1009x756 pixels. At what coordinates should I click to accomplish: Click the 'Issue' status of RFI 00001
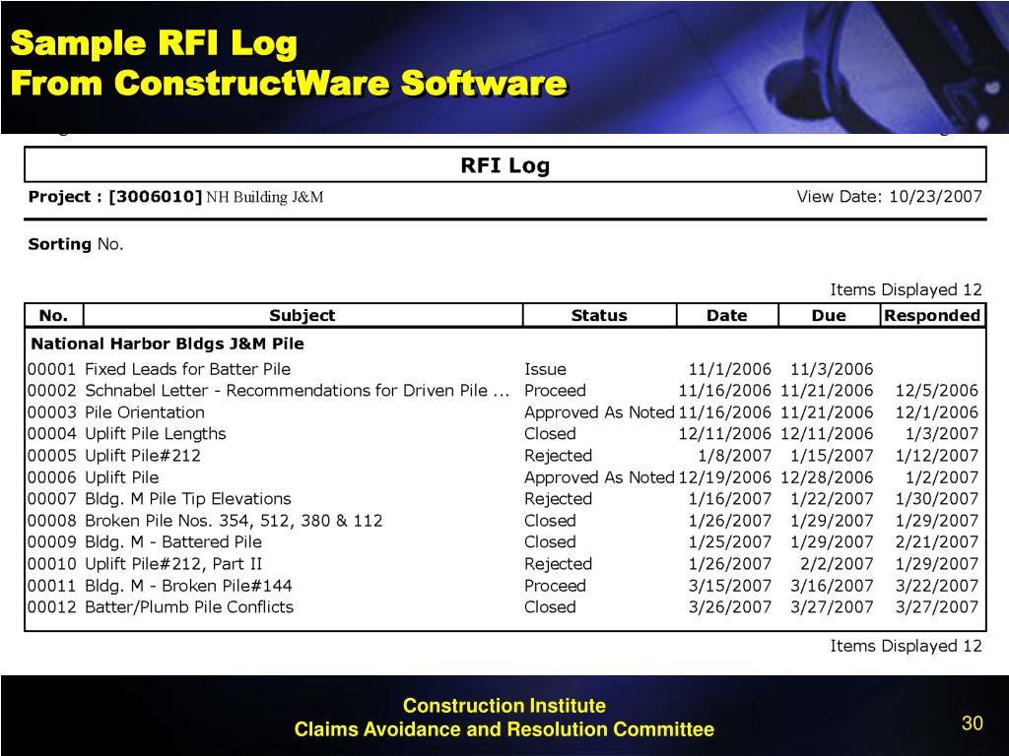click(x=546, y=369)
